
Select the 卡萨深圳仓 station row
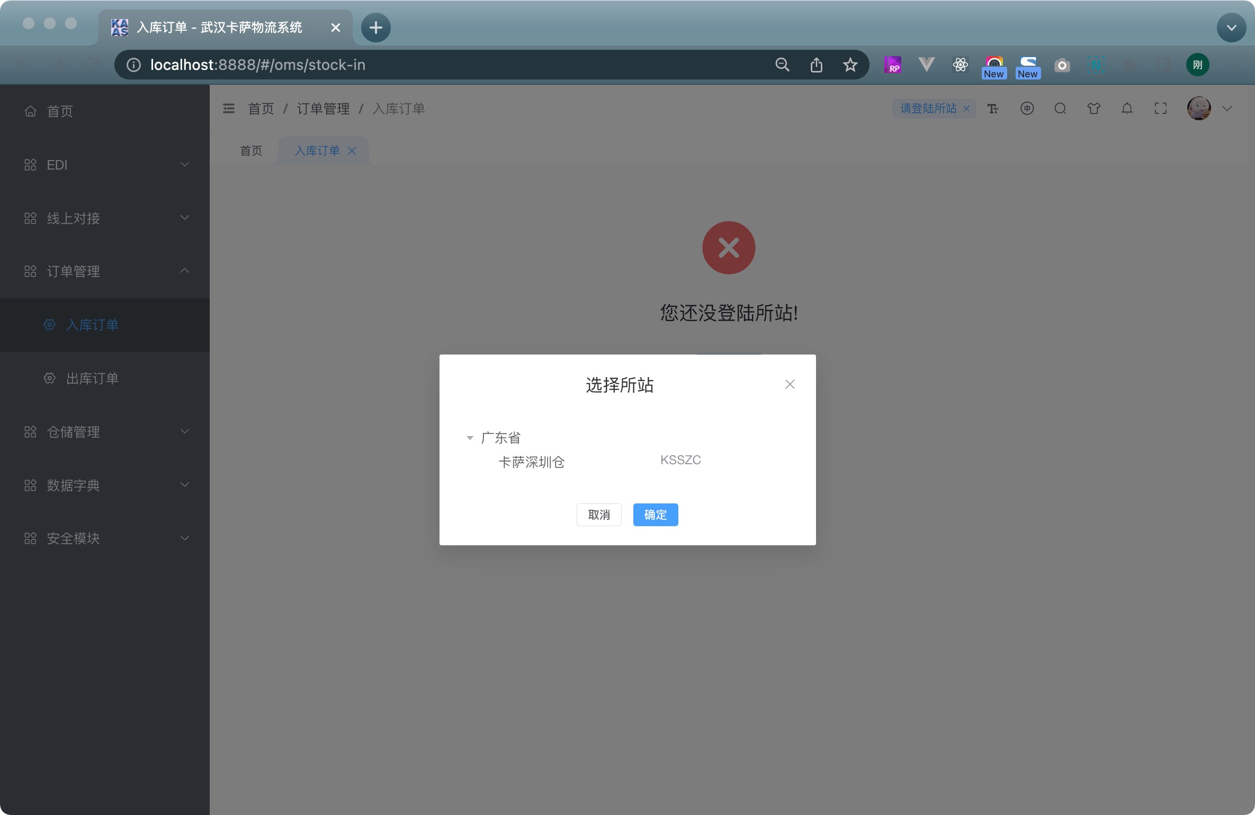[532, 462]
